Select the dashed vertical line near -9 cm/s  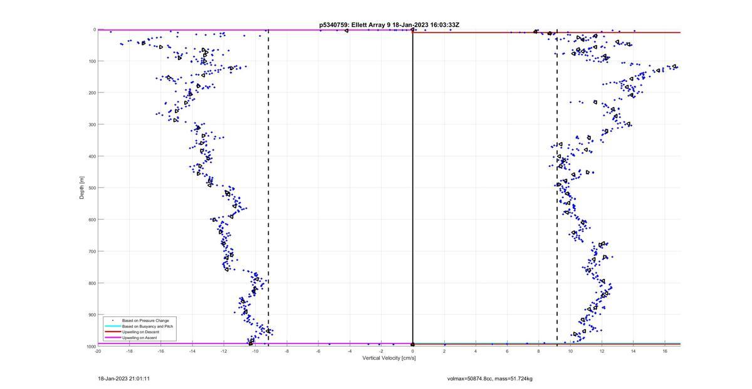coord(268,188)
